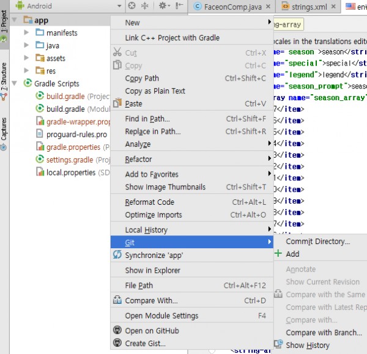
Task: Click the Compare With icon in menu
Action: click(117, 300)
